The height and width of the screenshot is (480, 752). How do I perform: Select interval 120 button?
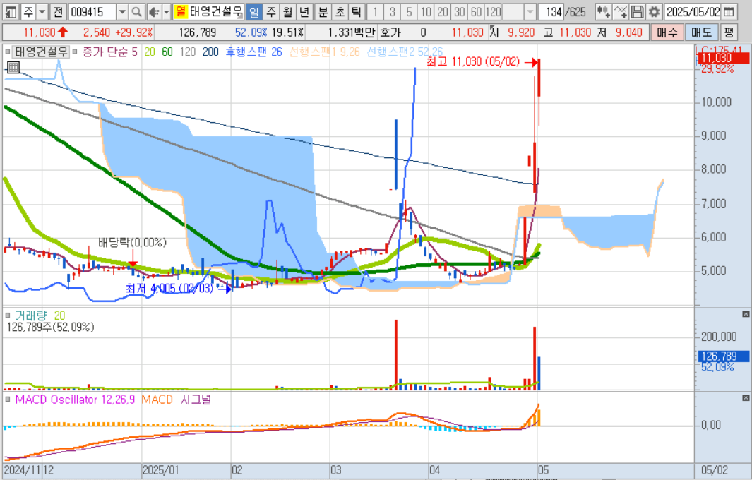pos(493,11)
